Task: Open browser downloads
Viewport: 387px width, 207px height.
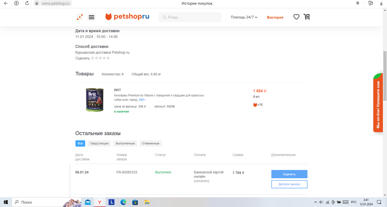Action: click(x=381, y=3)
